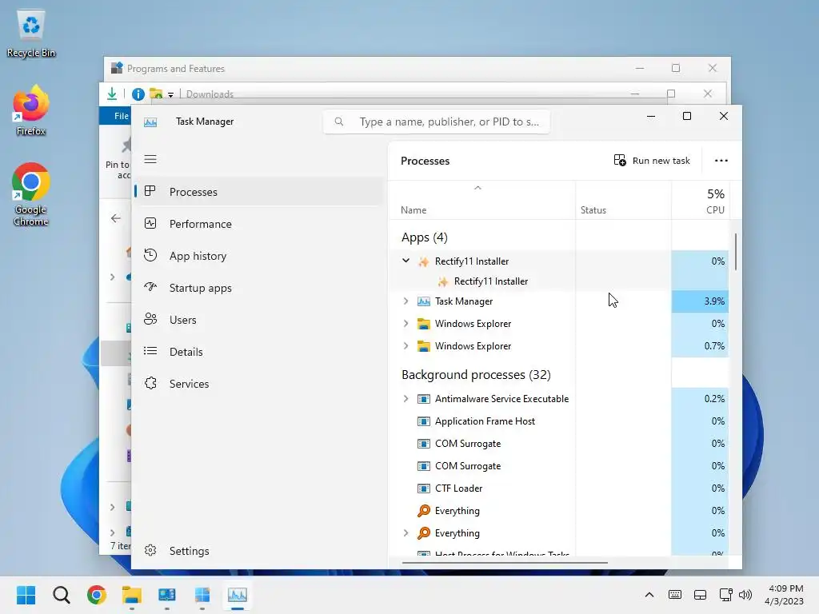The height and width of the screenshot is (614, 819).
Task: Click the process list vertical scrollbar
Action: coord(736,251)
